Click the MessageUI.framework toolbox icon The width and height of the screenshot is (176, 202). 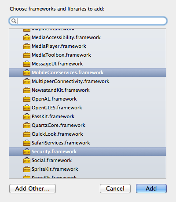point(27,64)
